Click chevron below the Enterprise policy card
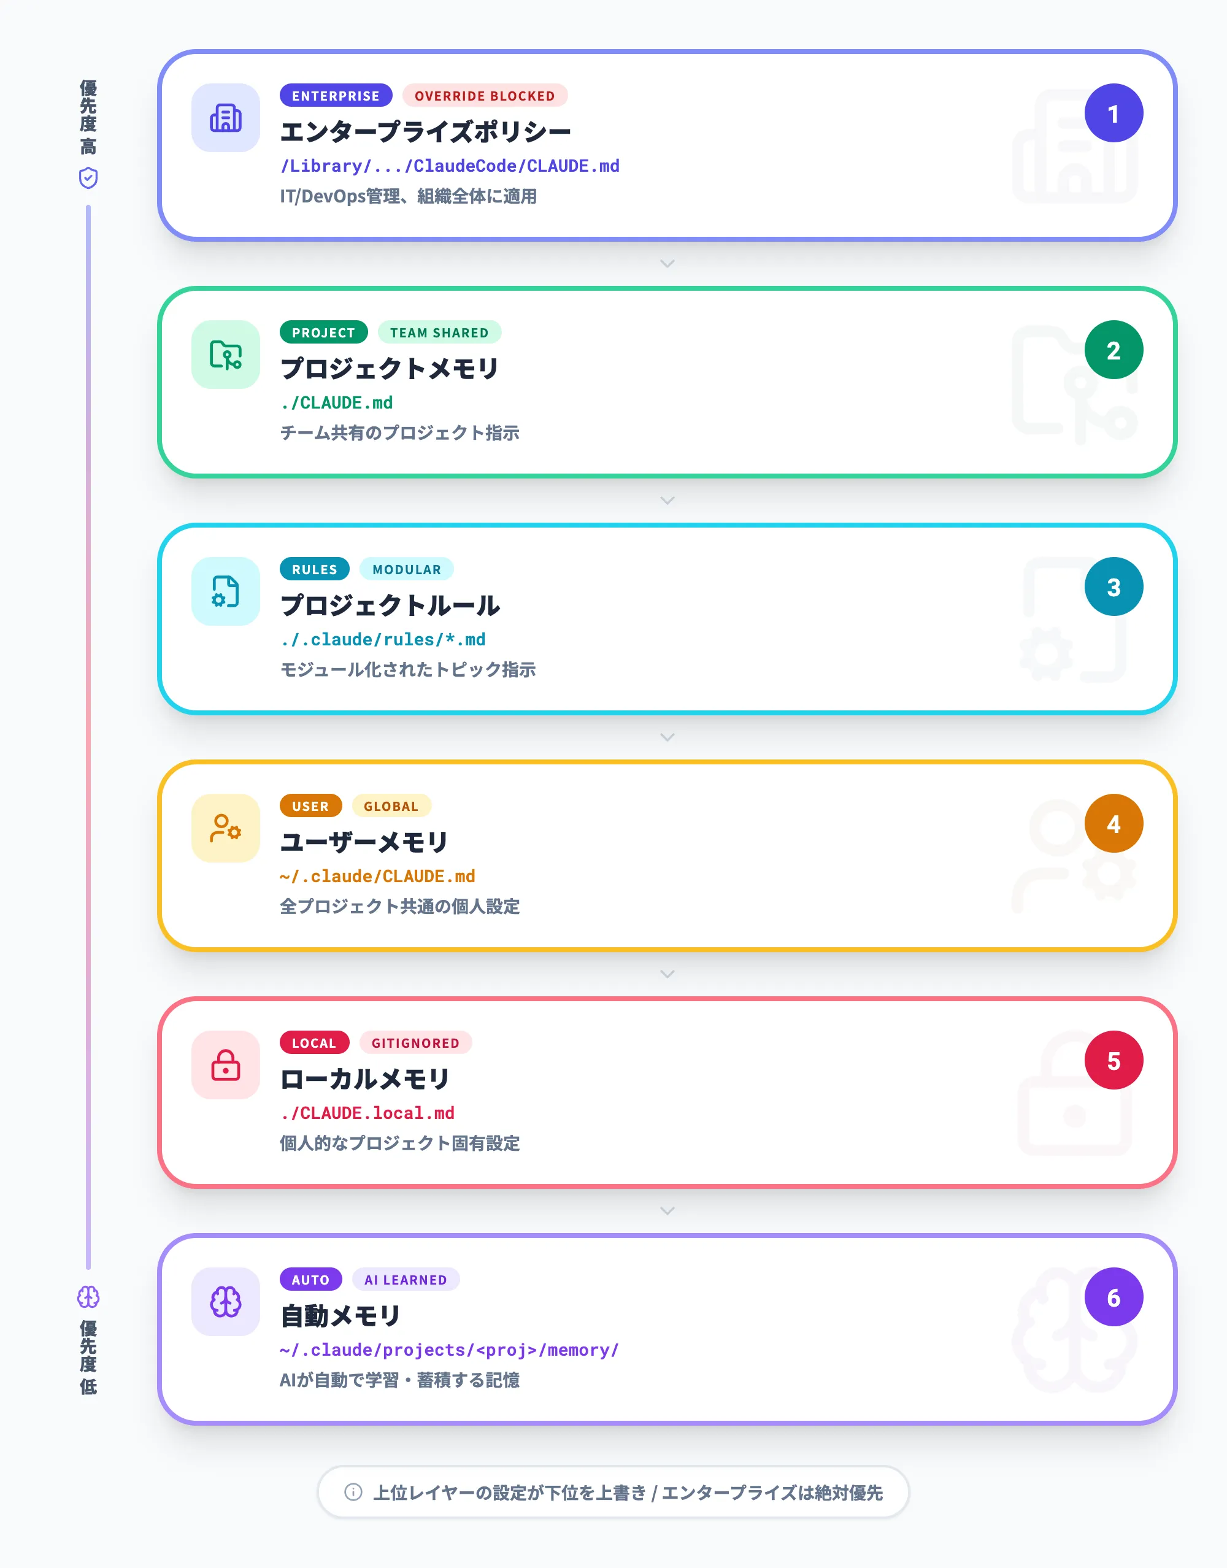 coord(667,264)
